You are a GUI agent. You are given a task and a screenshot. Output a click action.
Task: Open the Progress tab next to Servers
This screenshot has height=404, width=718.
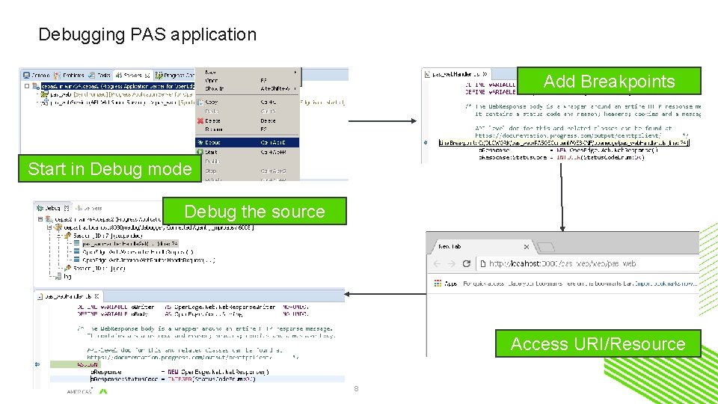[175, 75]
